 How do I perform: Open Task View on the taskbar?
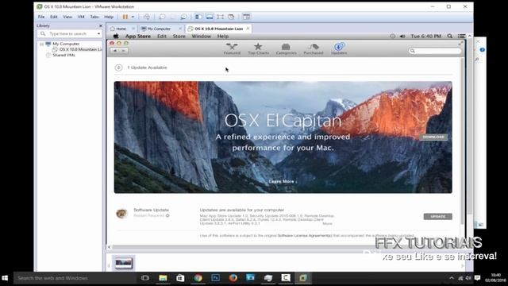145,278
